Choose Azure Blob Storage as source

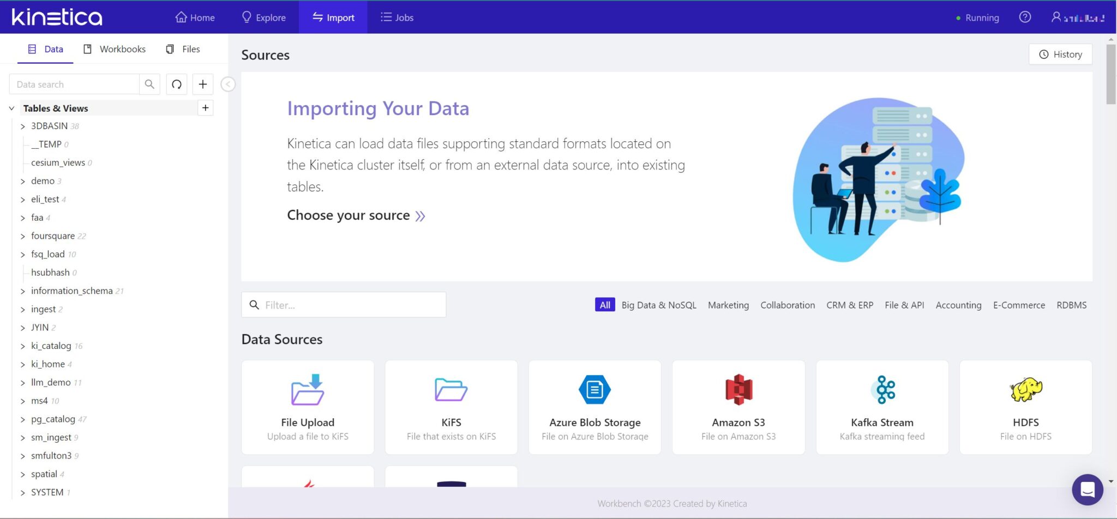[x=594, y=406]
